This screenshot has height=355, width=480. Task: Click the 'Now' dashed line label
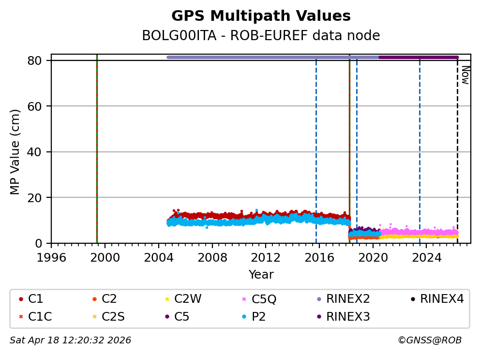click(465, 75)
